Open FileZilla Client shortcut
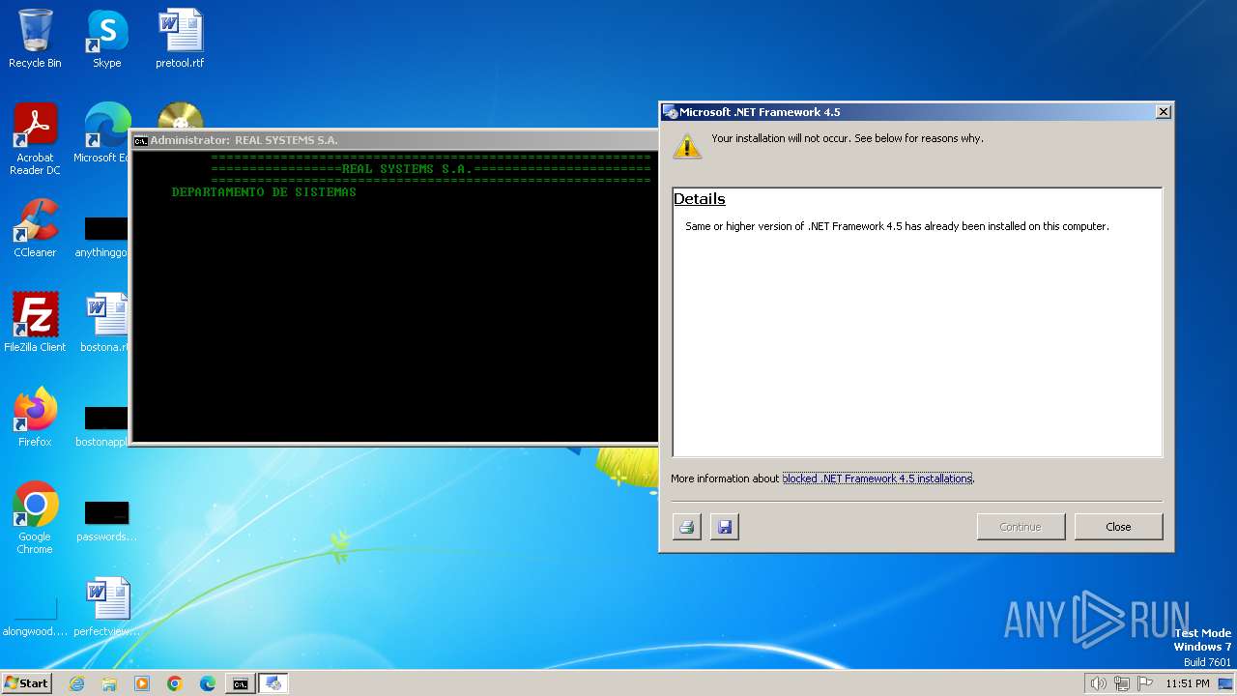The height and width of the screenshot is (696, 1237). pos(35,323)
